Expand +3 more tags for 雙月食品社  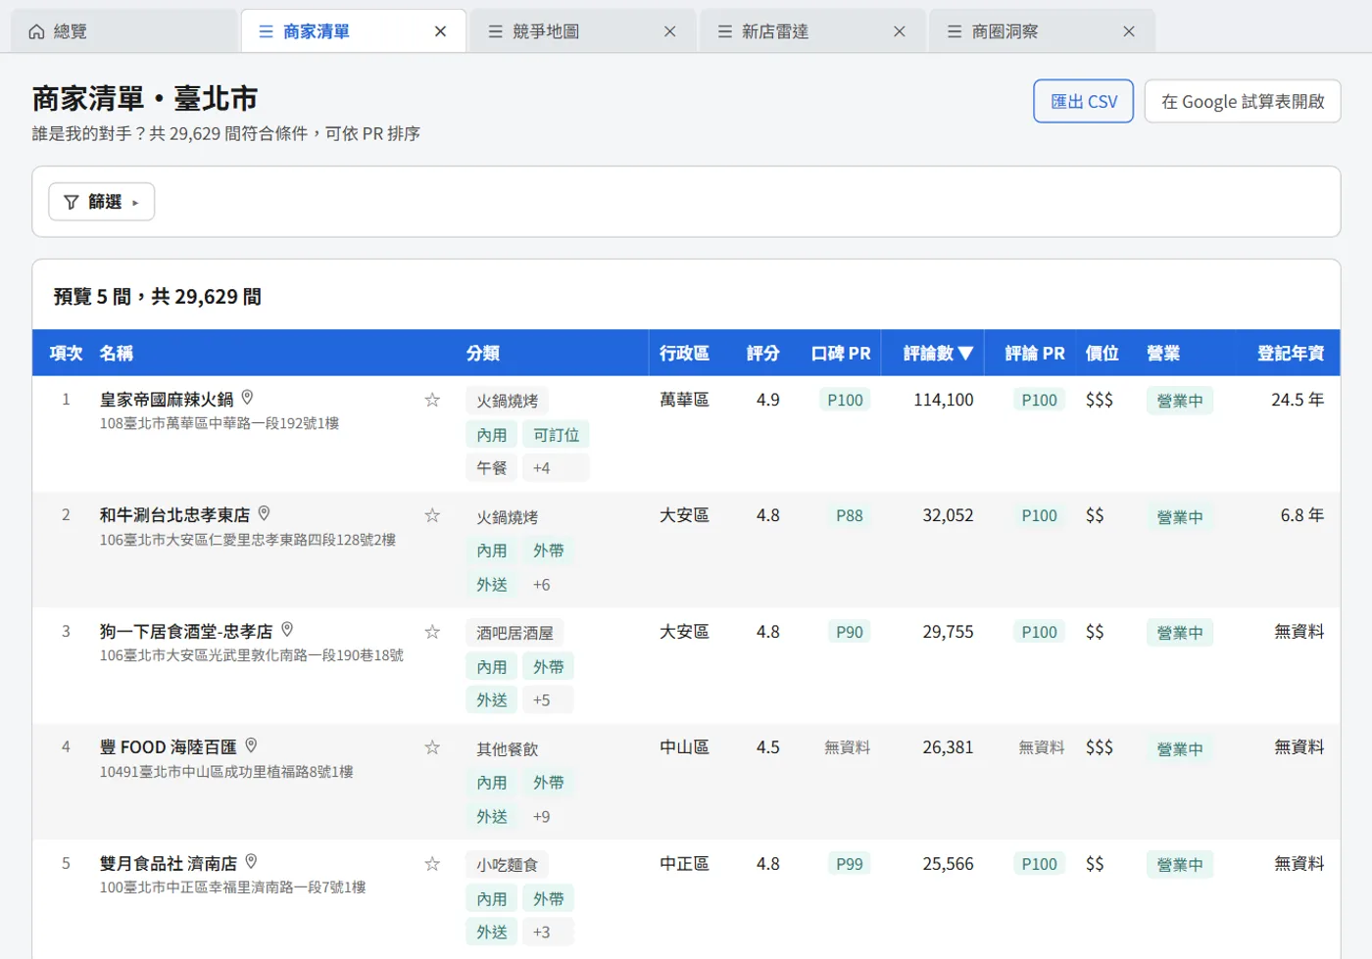[548, 933]
